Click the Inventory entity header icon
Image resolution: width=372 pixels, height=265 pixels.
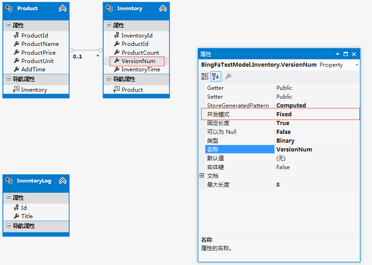coord(109,8)
